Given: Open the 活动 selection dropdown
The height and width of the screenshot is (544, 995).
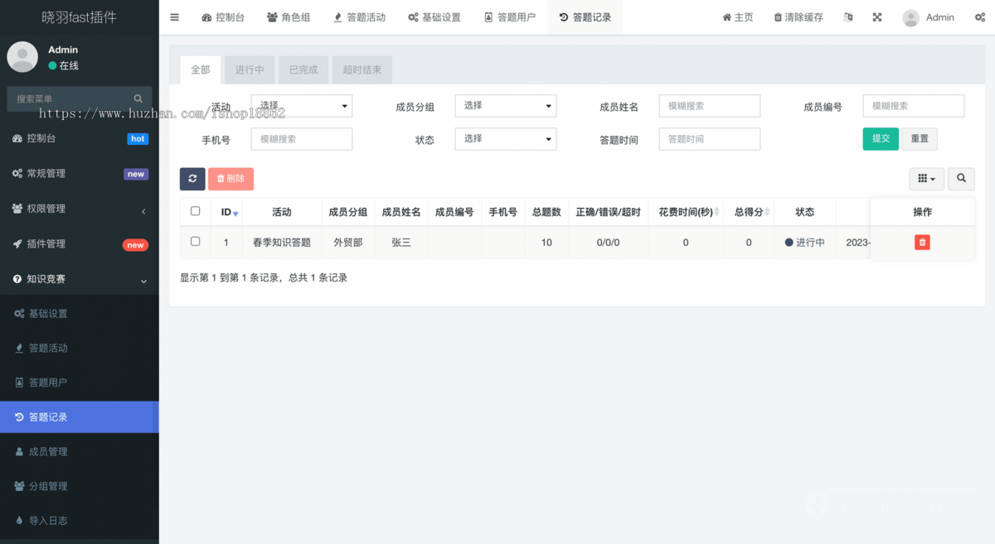Looking at the screenshot, I should pyautogui.click(x=301, y=106).
